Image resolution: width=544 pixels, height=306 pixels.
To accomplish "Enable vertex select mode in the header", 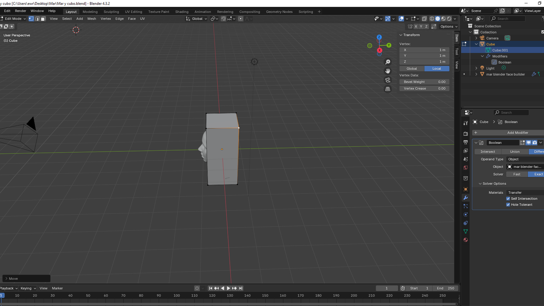I will click(x=31, y=19).
